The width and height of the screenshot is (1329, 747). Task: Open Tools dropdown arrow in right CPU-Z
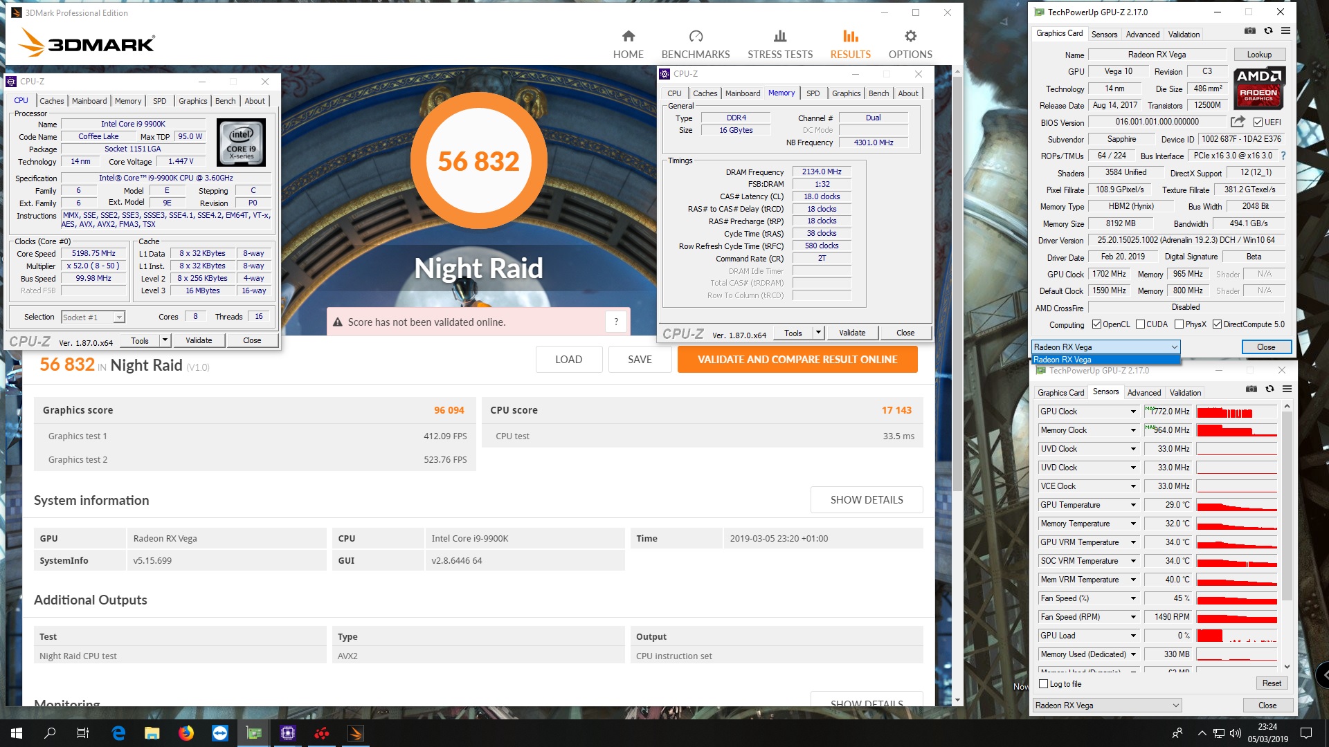[818, 333]
